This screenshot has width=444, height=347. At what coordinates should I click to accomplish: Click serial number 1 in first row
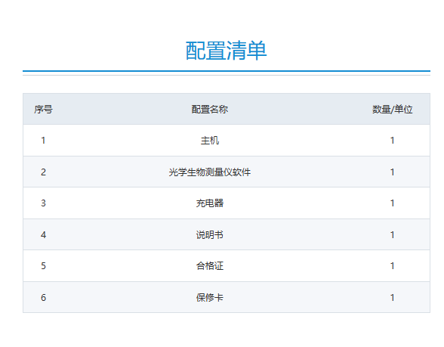tap(43, 141)
